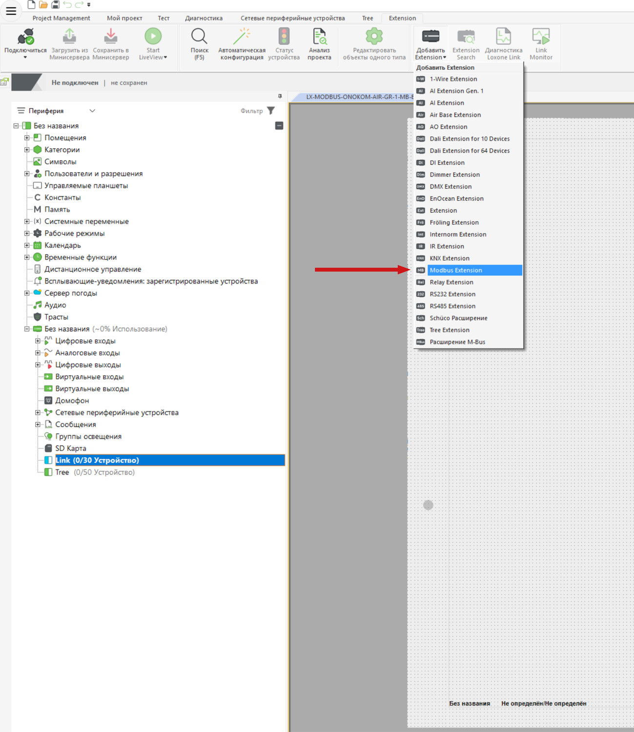Run Поиск (F5) magnifier tool
The height and width of the screenshot is (732, 634).
[199, 37]
